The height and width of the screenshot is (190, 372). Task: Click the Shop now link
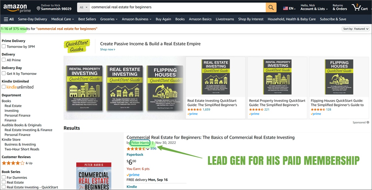point(108,49)
